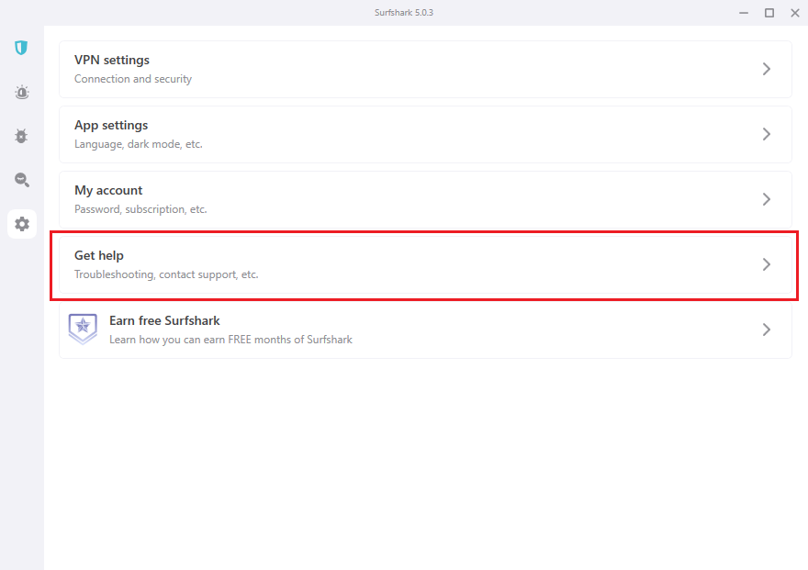Open the Search magnifier icon in sidebar
Viewport: 808px width, 570px height.
[x=21, y=180]
